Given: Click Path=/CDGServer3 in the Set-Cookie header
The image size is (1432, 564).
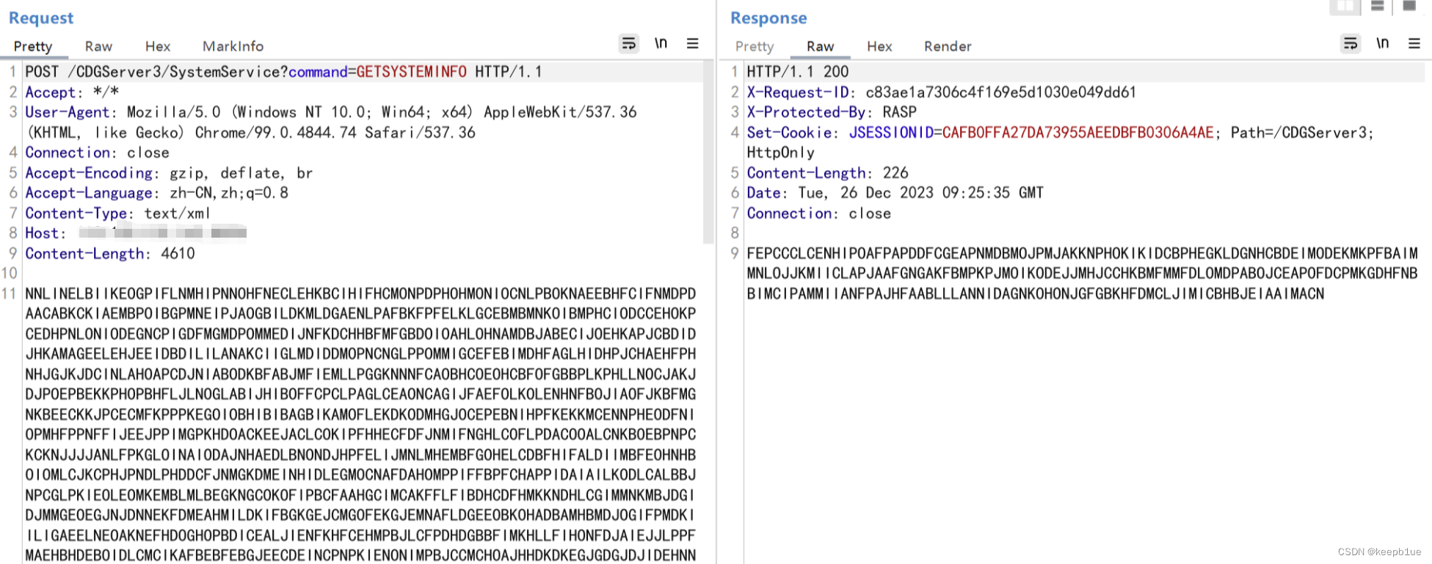Looking at the screenshot, I should click(1299, 133).
